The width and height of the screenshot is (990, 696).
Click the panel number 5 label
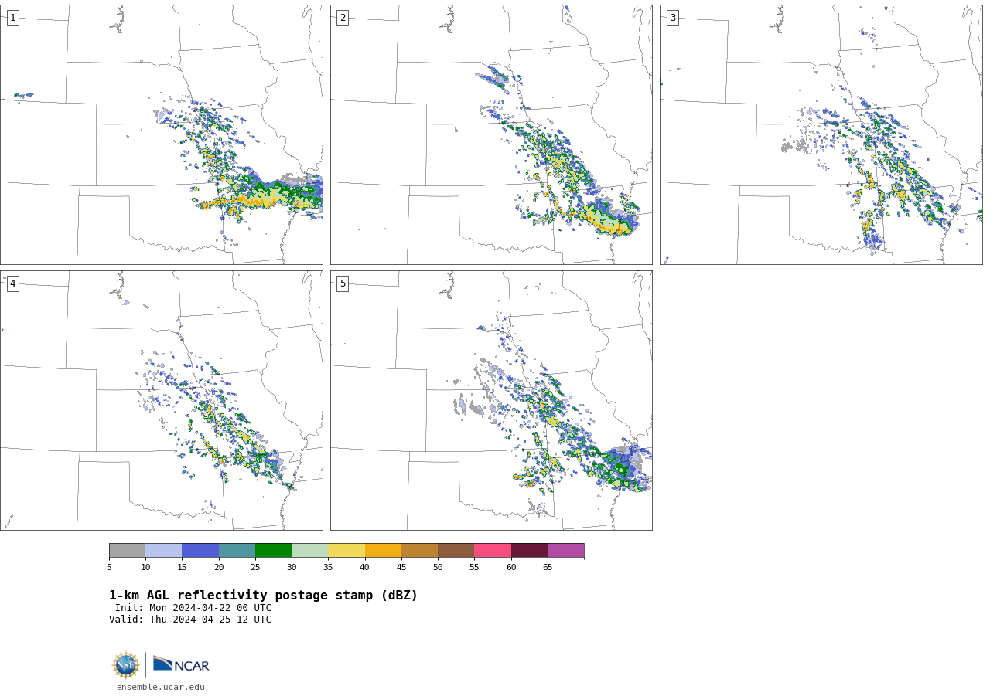click(343, 283)
